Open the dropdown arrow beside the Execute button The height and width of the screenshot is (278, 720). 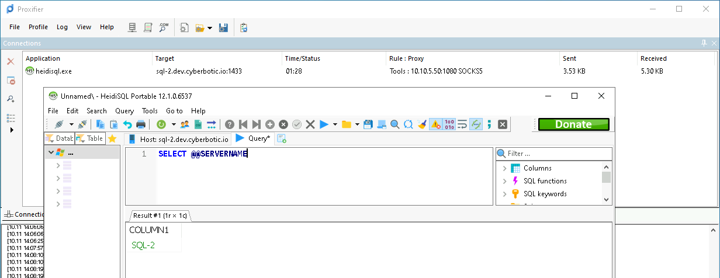click(335, 124)
